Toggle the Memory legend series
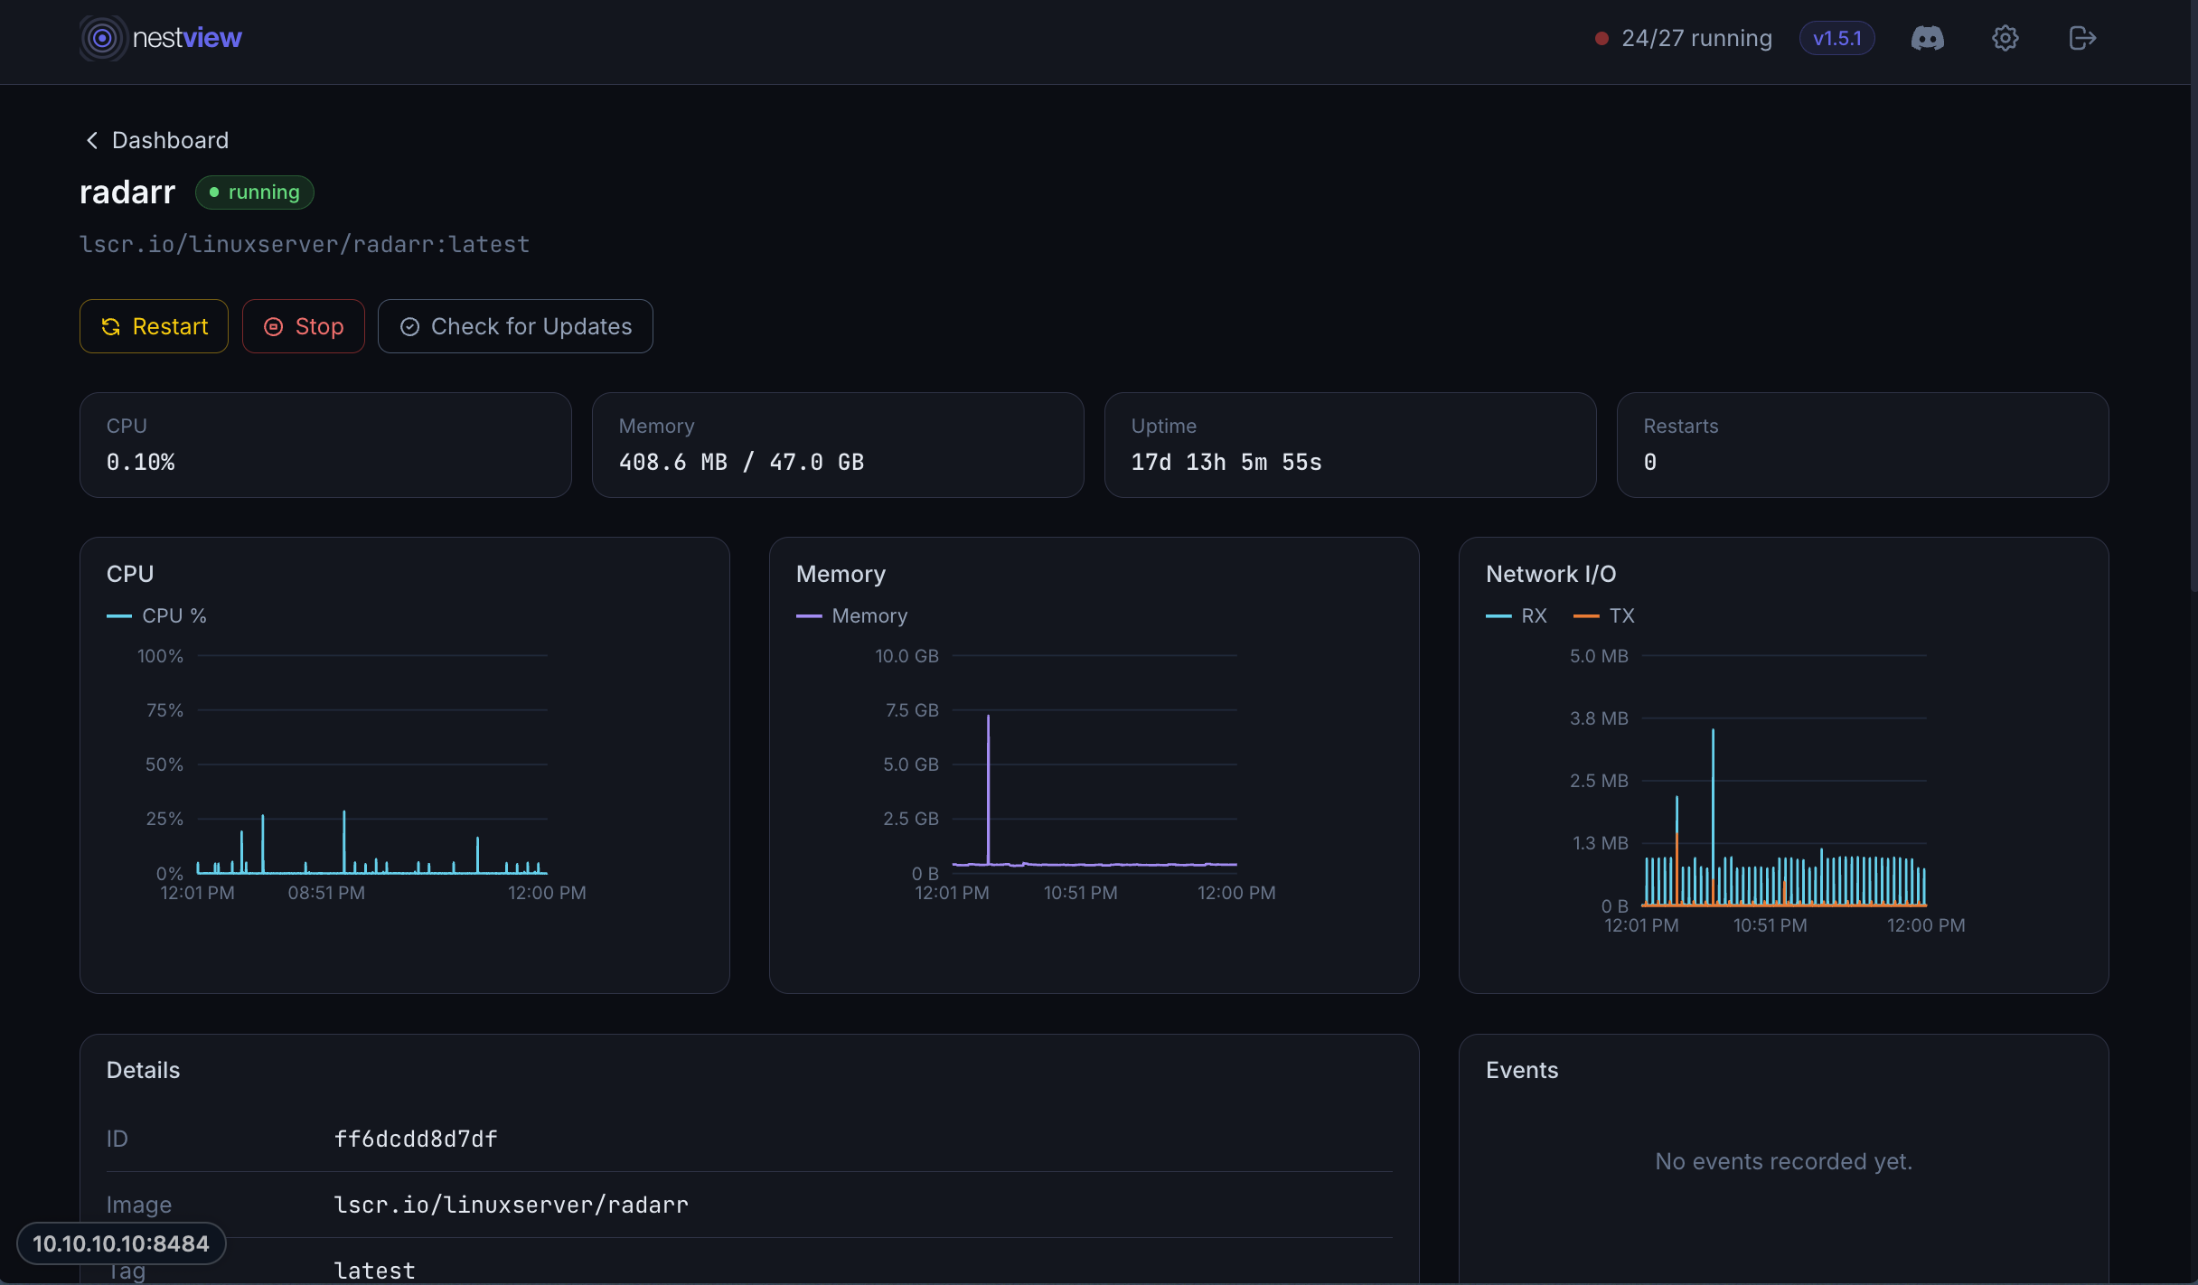 click(852, 615)
